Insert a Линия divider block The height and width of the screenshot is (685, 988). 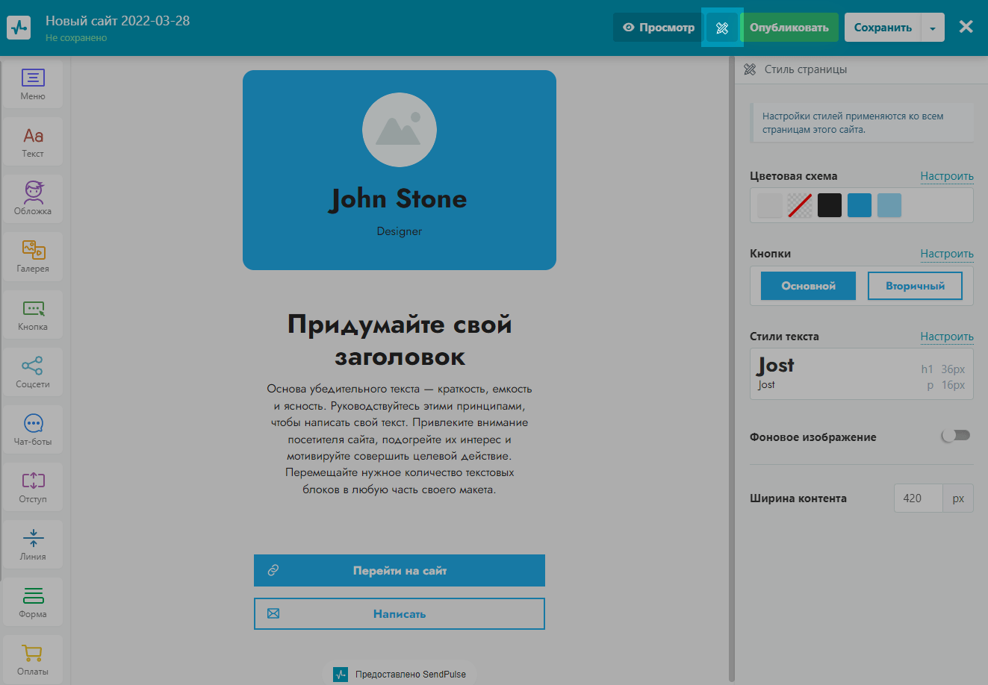point(33,544)
